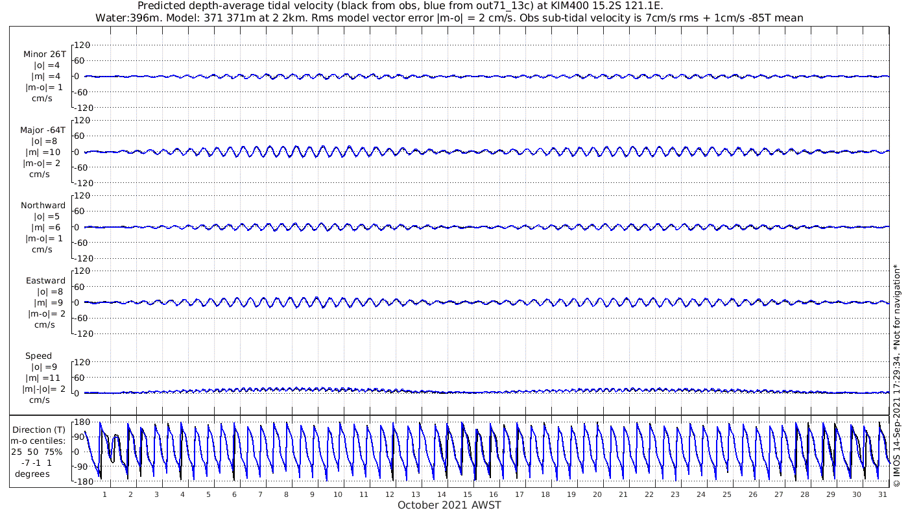Click day 20 label on the time axis
Viewport: 908px width, 519px height.
coord(597,494)
